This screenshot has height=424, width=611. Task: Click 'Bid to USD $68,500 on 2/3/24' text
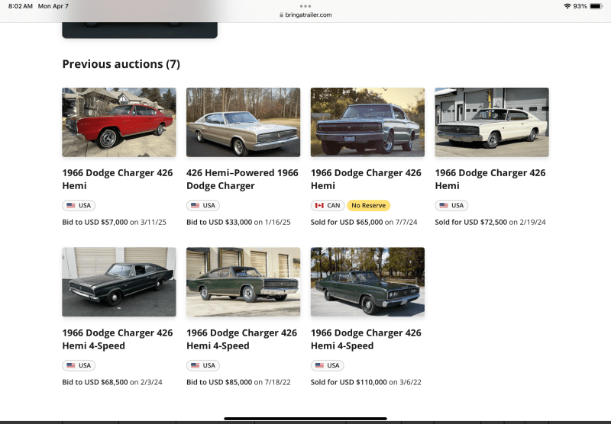(x=112, y=382)
